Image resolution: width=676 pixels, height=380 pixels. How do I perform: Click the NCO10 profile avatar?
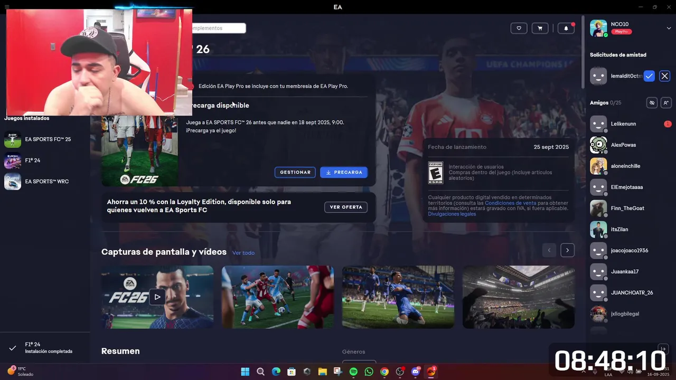pyautogui.click(x=598, y=28)
